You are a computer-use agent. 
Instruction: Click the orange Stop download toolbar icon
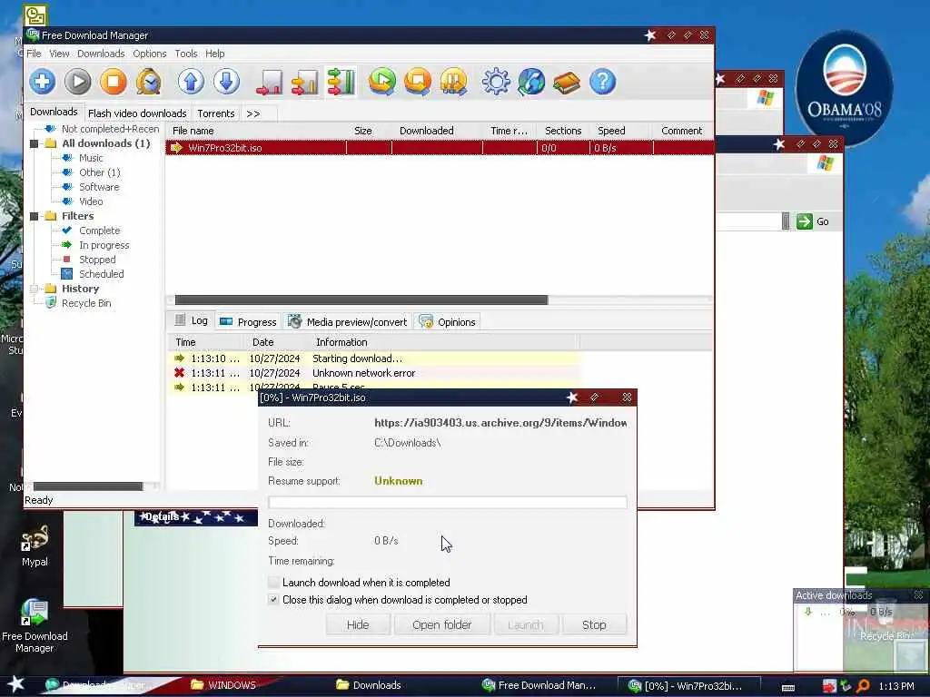114,82
